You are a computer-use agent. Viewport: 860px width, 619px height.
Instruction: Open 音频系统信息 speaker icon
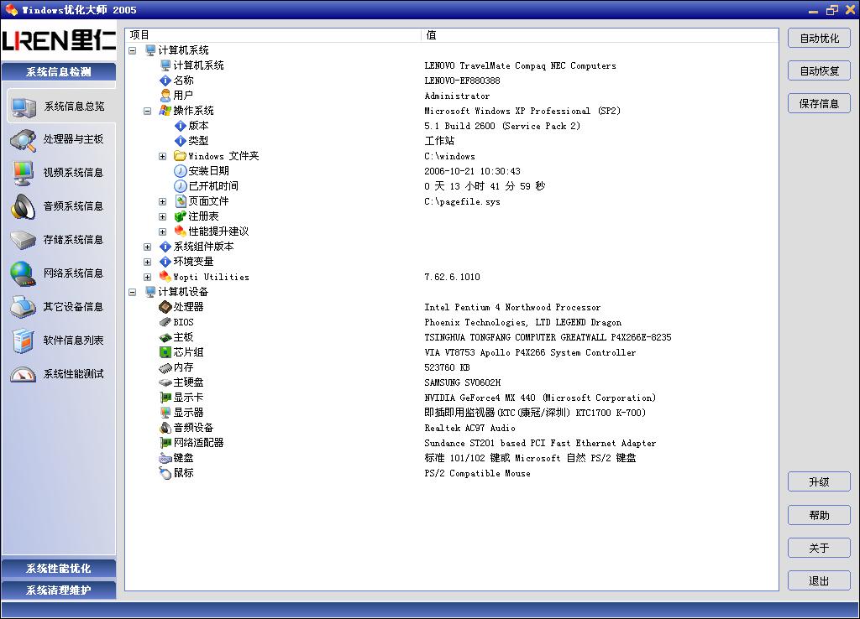(x=23, y=207)
